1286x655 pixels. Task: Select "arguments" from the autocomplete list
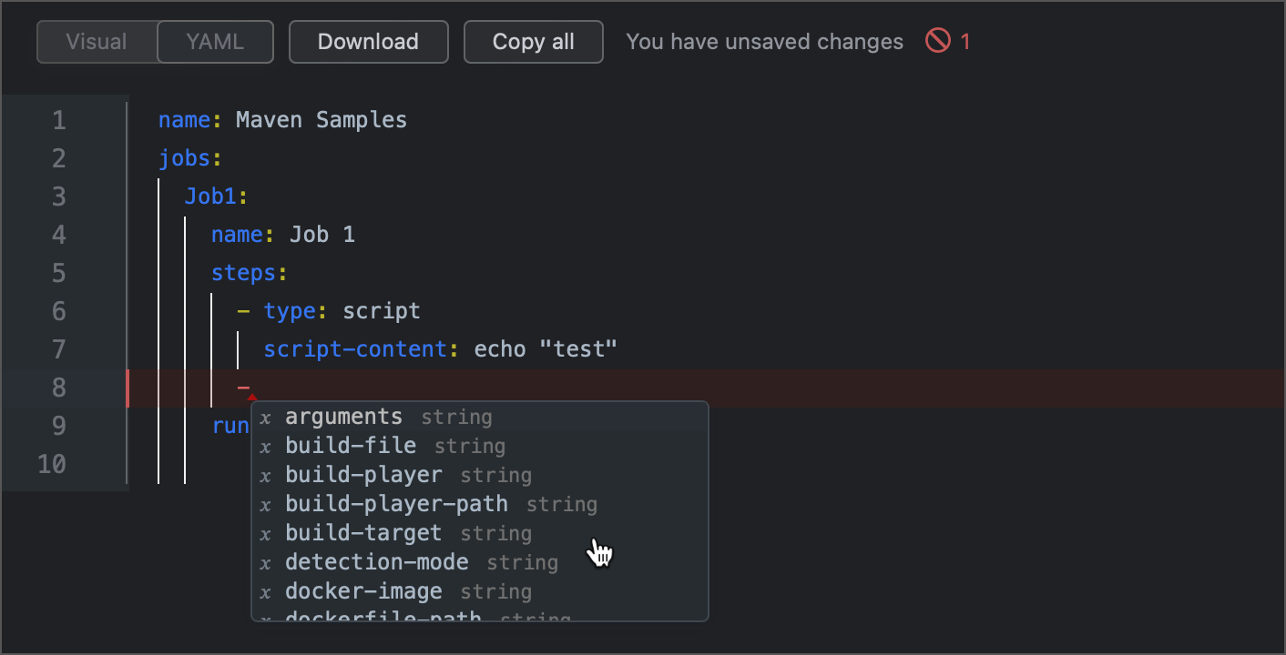pos(343,417)
